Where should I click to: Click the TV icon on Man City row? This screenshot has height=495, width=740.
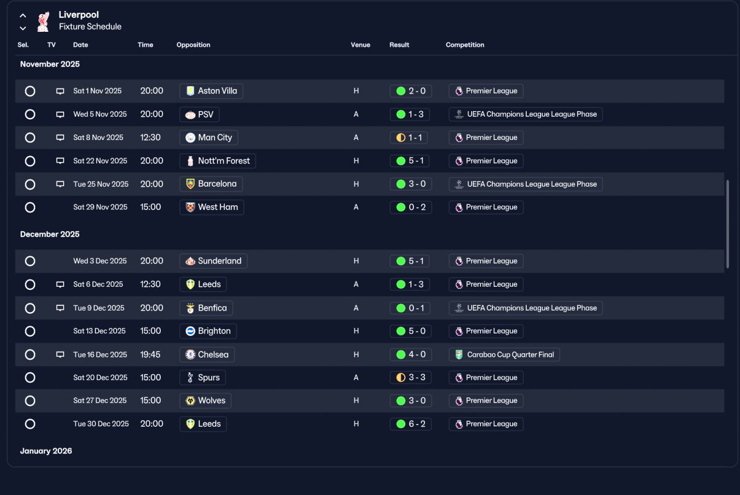[60, 138]
